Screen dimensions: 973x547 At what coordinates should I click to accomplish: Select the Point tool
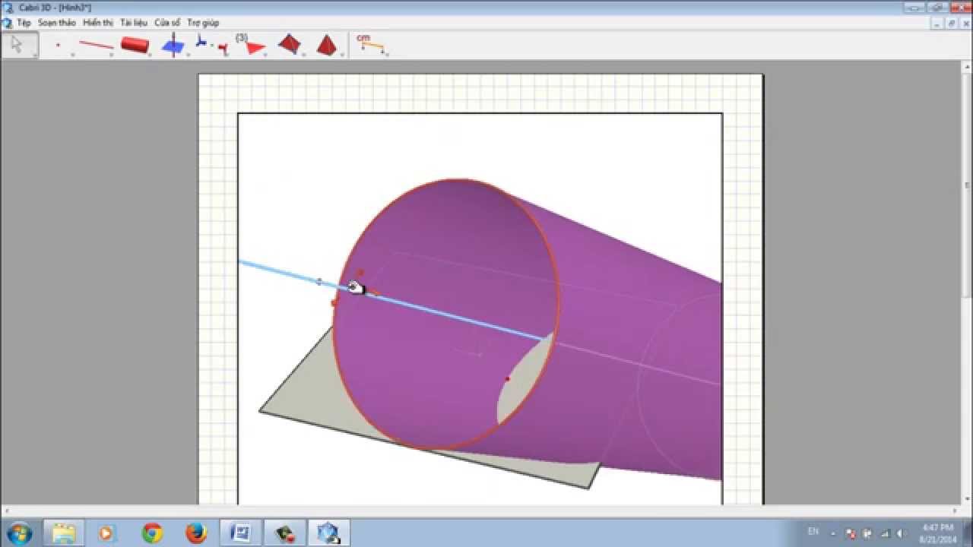58,45
